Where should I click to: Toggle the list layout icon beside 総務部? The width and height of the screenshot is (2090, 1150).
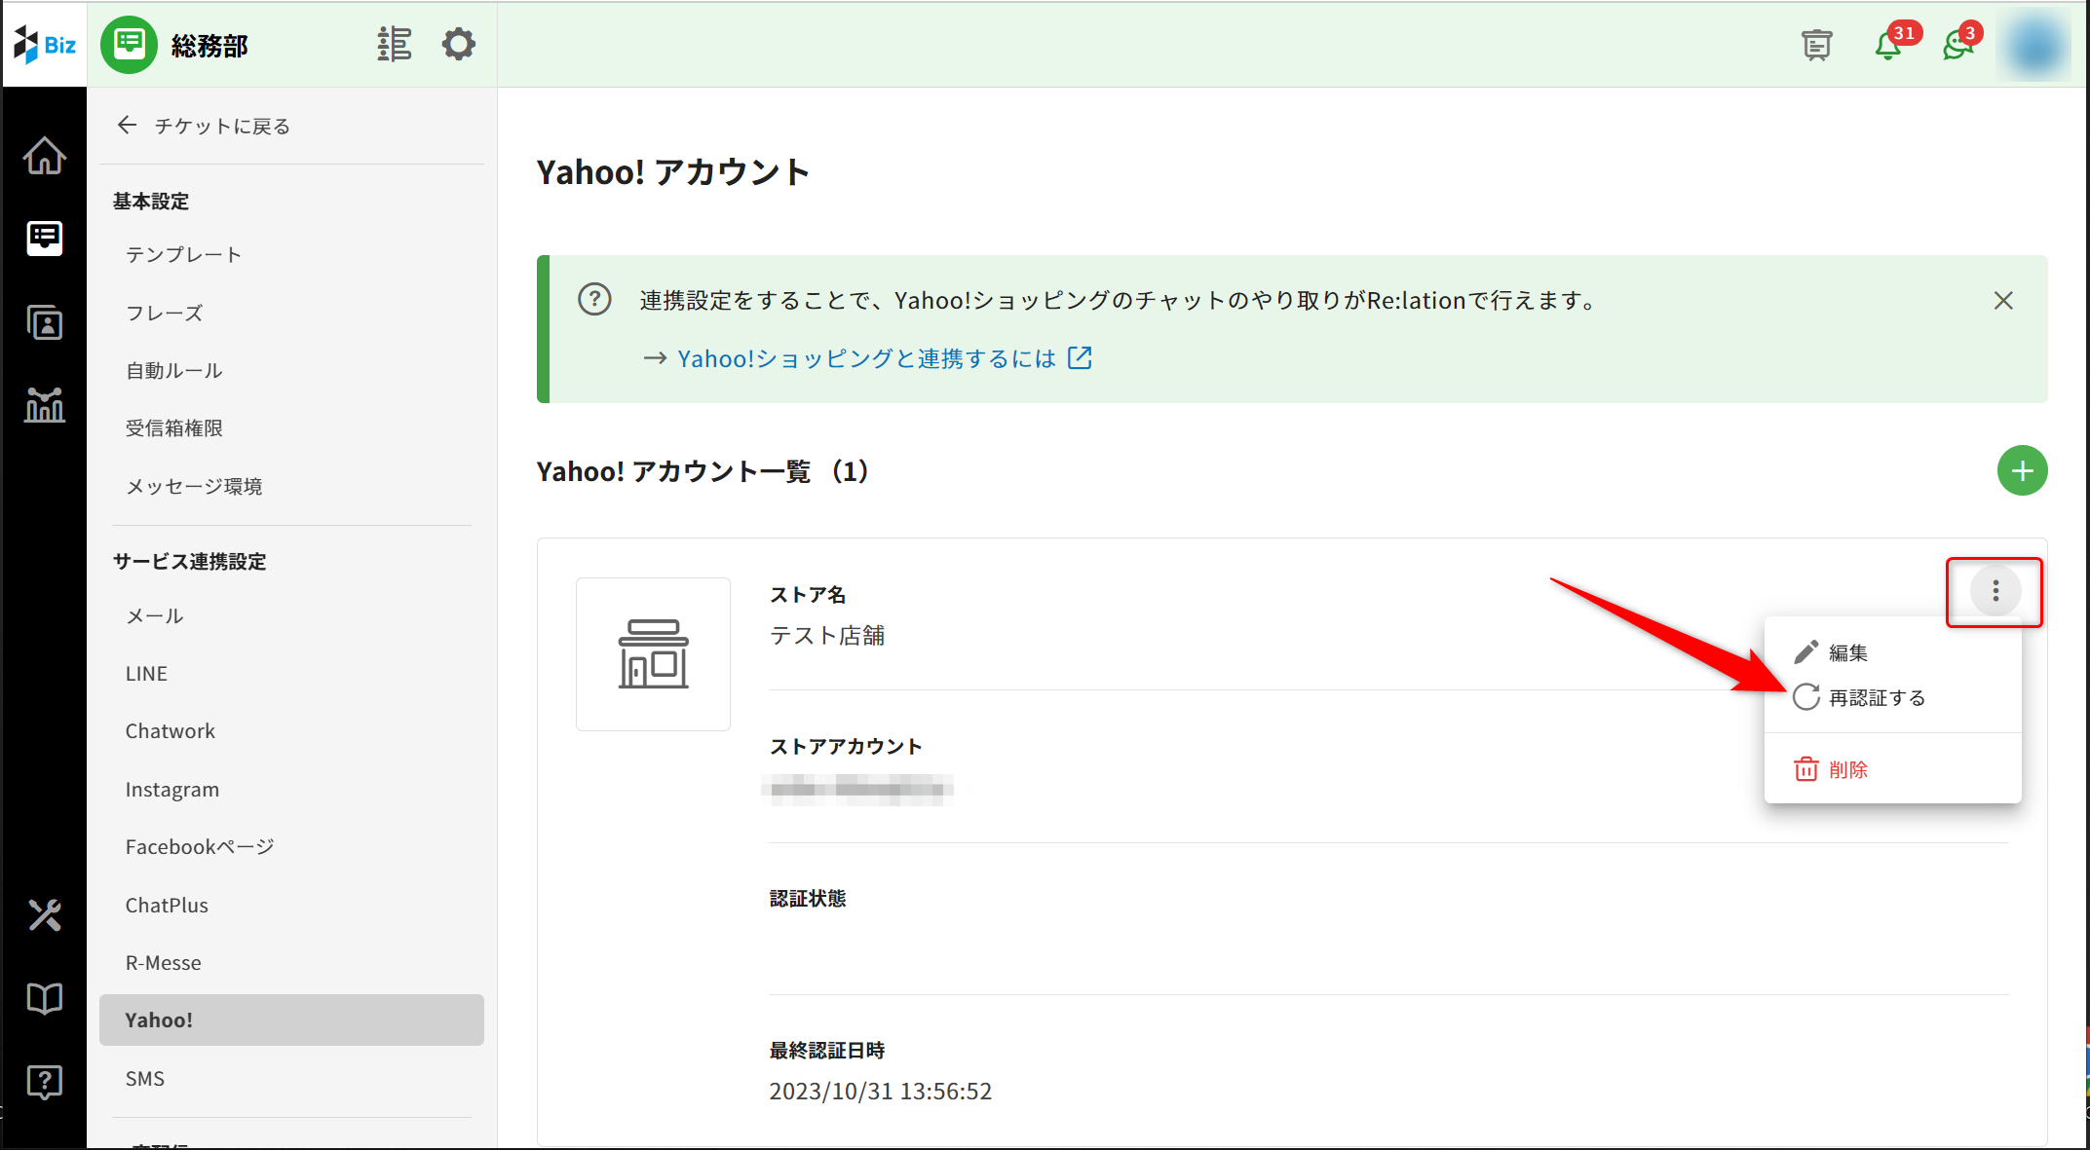[x=394, y=44]
